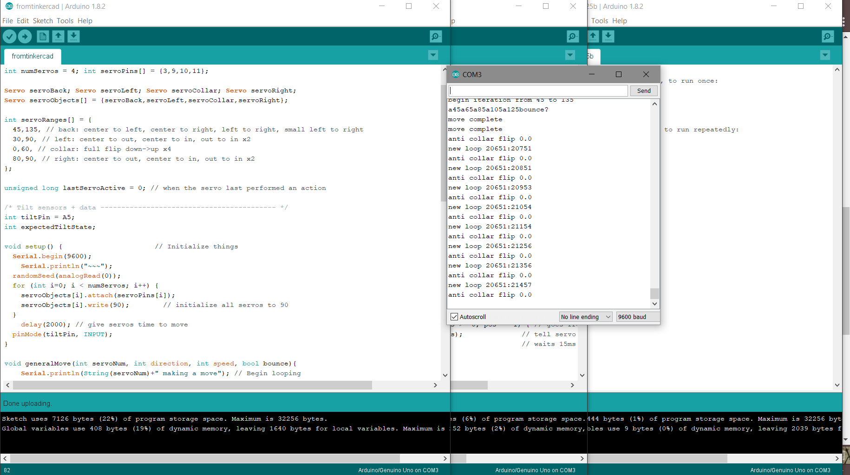The width and height of the screenshot is (850, 475).
Task: Click 'new loop 20651:20751' serial output line
Action: pos(490,149)
